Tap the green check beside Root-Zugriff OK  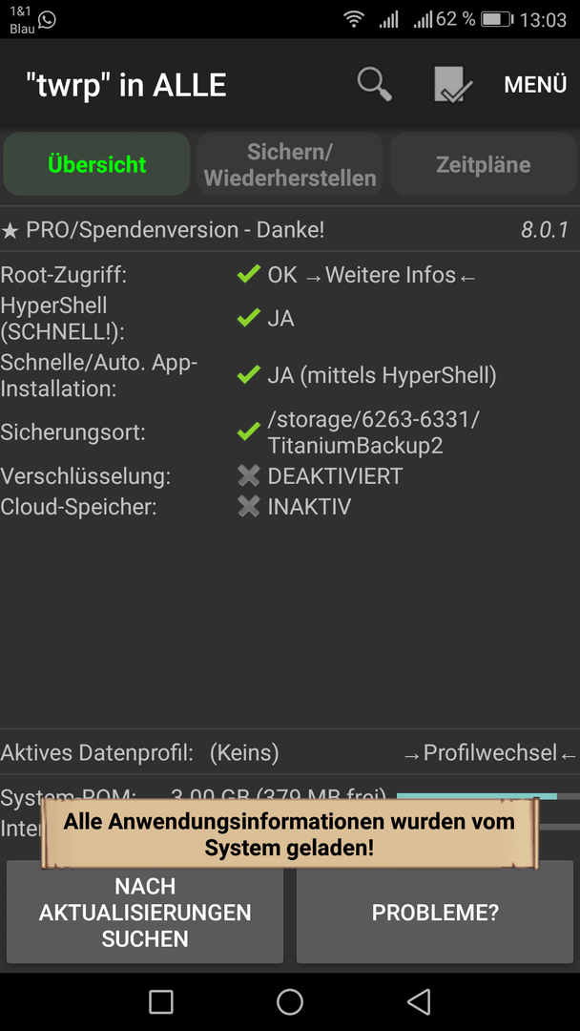(x=249, y=275)
